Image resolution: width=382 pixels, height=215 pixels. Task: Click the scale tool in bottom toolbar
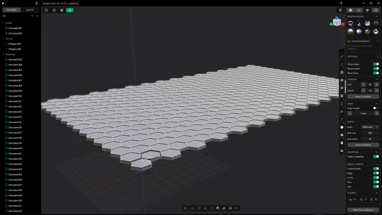206,208
